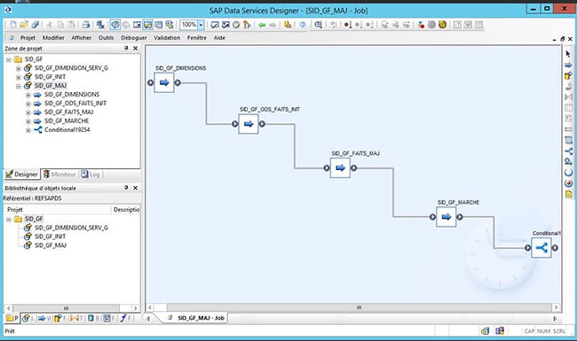The height and width of the screenshot is (341, 577).
Task: Click SID_GF_FAITS_MAJ workflow node in canvas
Action: tap(340, 167)
